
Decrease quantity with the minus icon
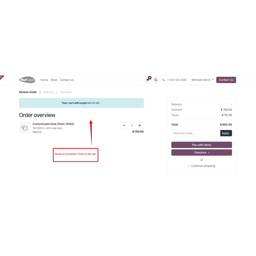tap(124, 125)
